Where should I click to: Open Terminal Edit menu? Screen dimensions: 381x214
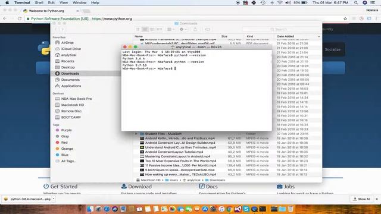(51, 2)
